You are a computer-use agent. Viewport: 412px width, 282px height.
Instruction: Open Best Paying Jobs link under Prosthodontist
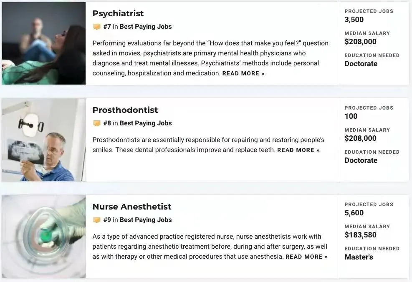[x=146, y=123]
